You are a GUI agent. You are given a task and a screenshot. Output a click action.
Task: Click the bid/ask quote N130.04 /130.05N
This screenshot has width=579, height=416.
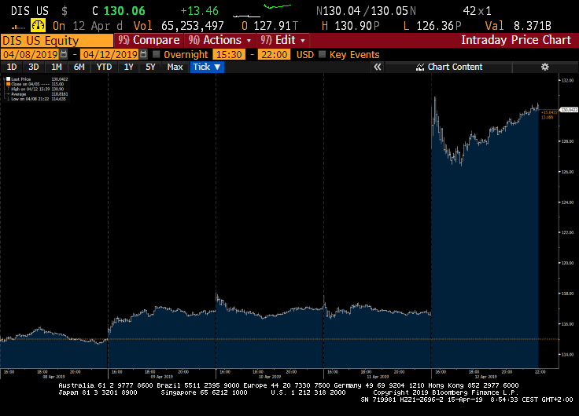[366, 11]
